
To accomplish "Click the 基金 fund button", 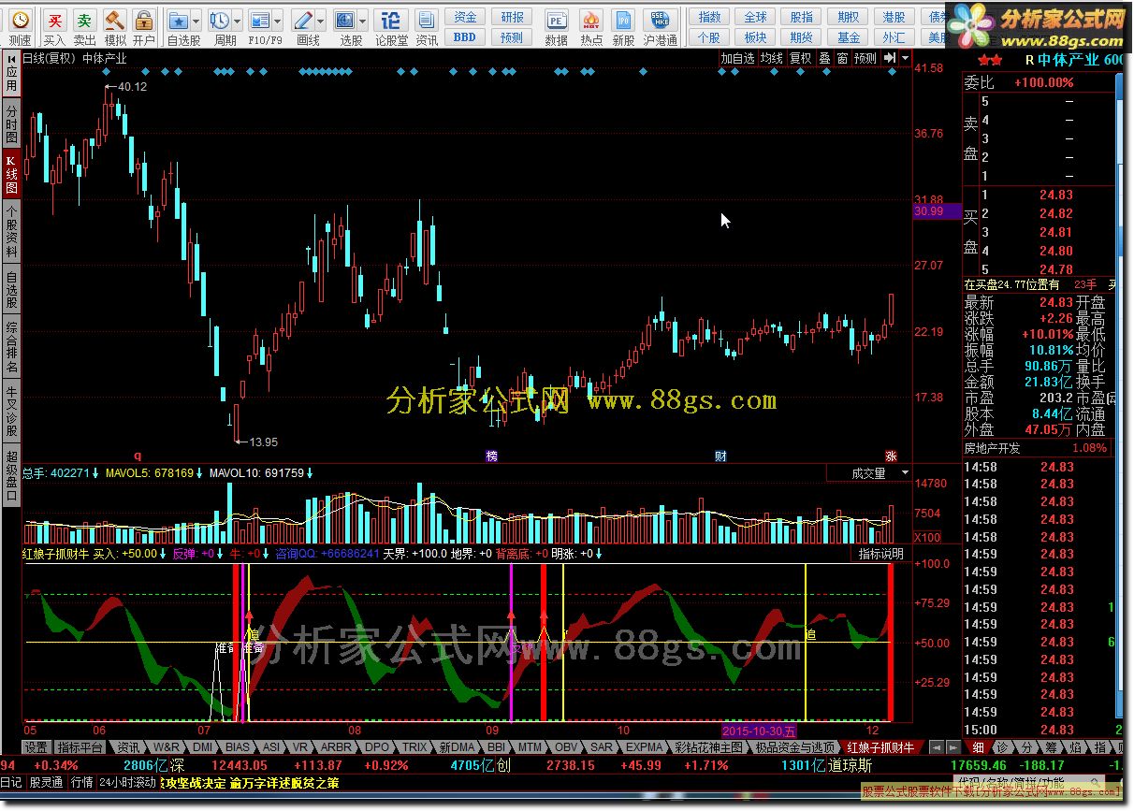I will [849, 36].
